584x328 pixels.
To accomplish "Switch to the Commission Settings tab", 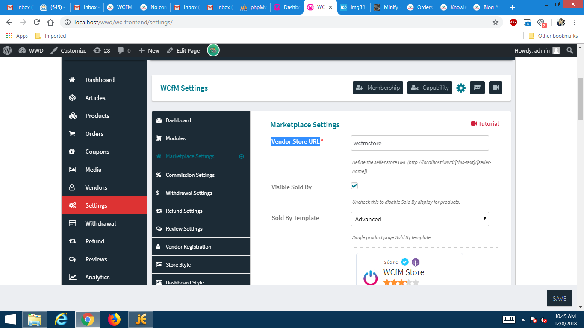I will (201, 175).
